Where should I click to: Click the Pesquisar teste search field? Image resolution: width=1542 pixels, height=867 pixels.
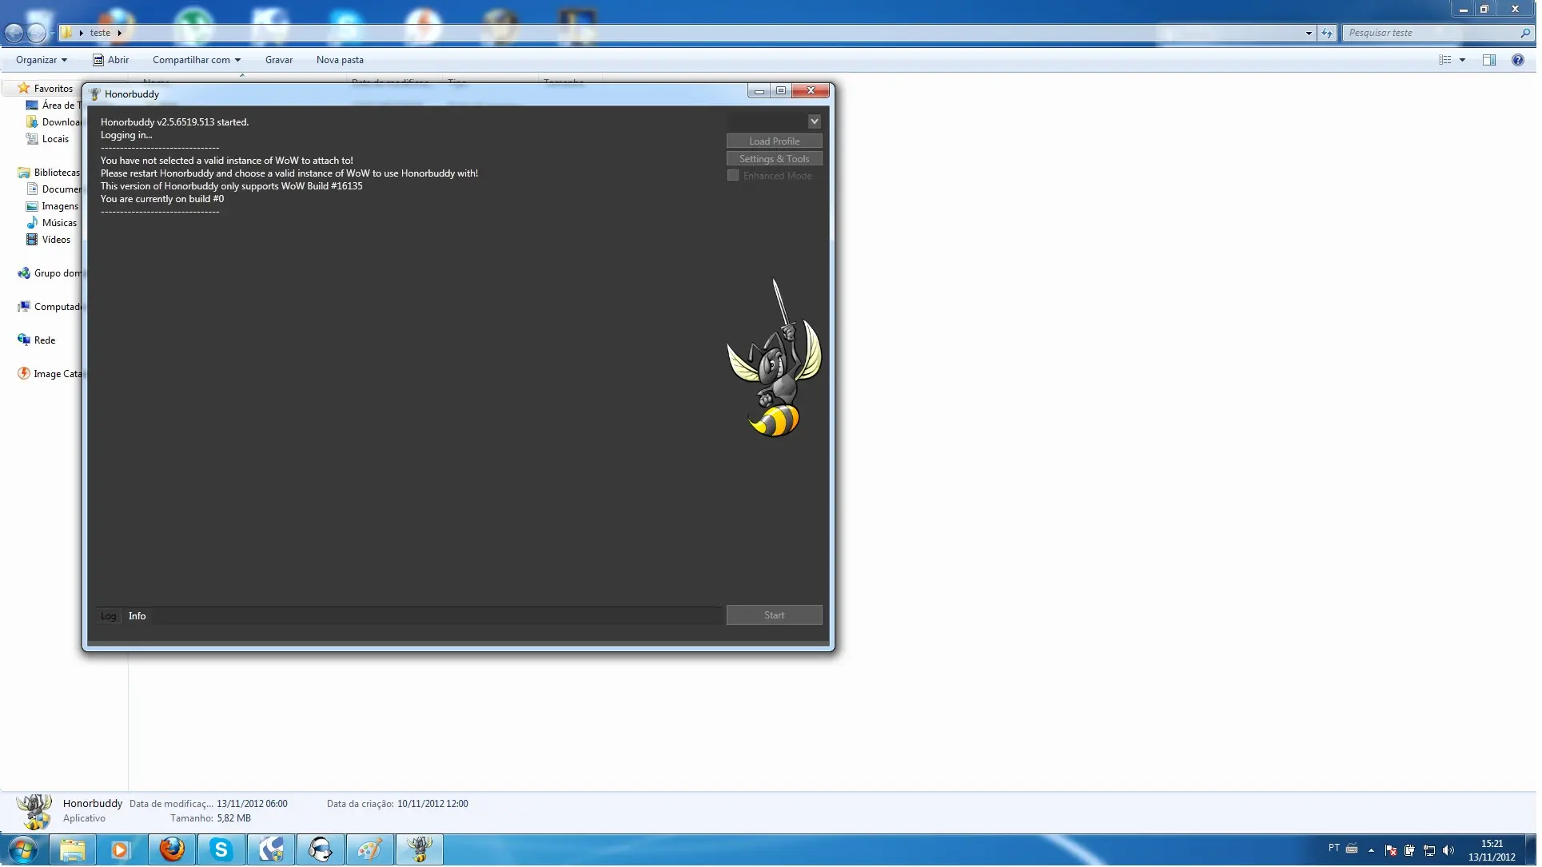click(x=1432, y=33)
